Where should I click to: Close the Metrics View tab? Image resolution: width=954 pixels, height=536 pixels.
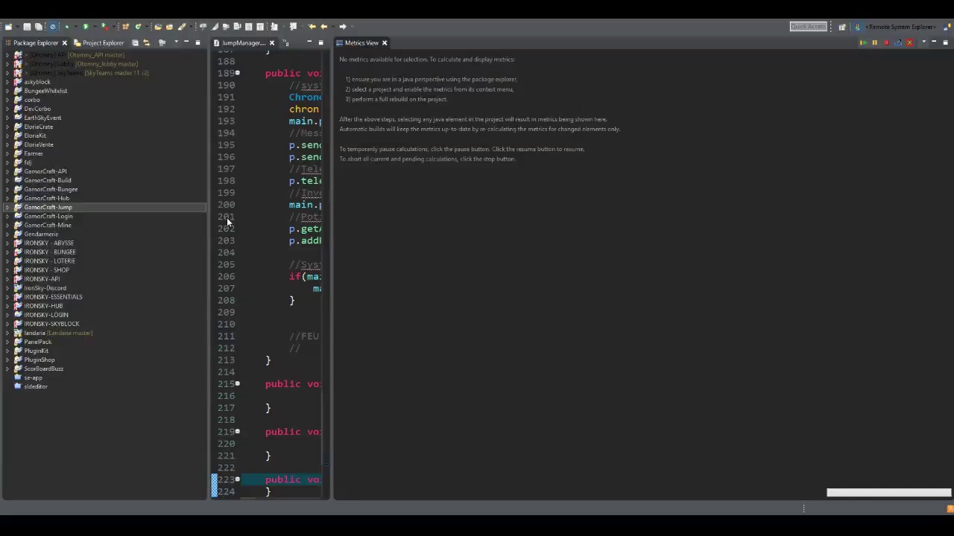coord(385,43)
